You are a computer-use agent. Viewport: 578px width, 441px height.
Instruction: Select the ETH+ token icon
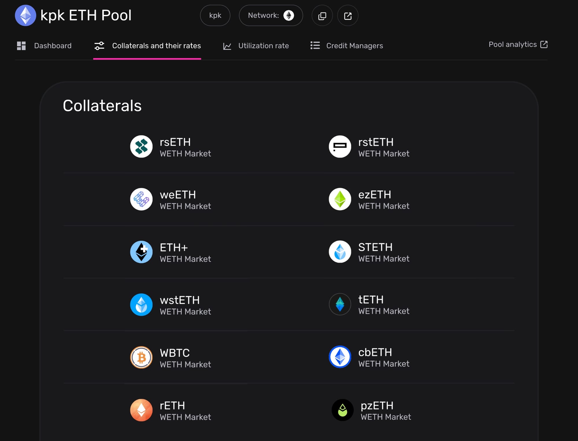[x=141, y=252]
